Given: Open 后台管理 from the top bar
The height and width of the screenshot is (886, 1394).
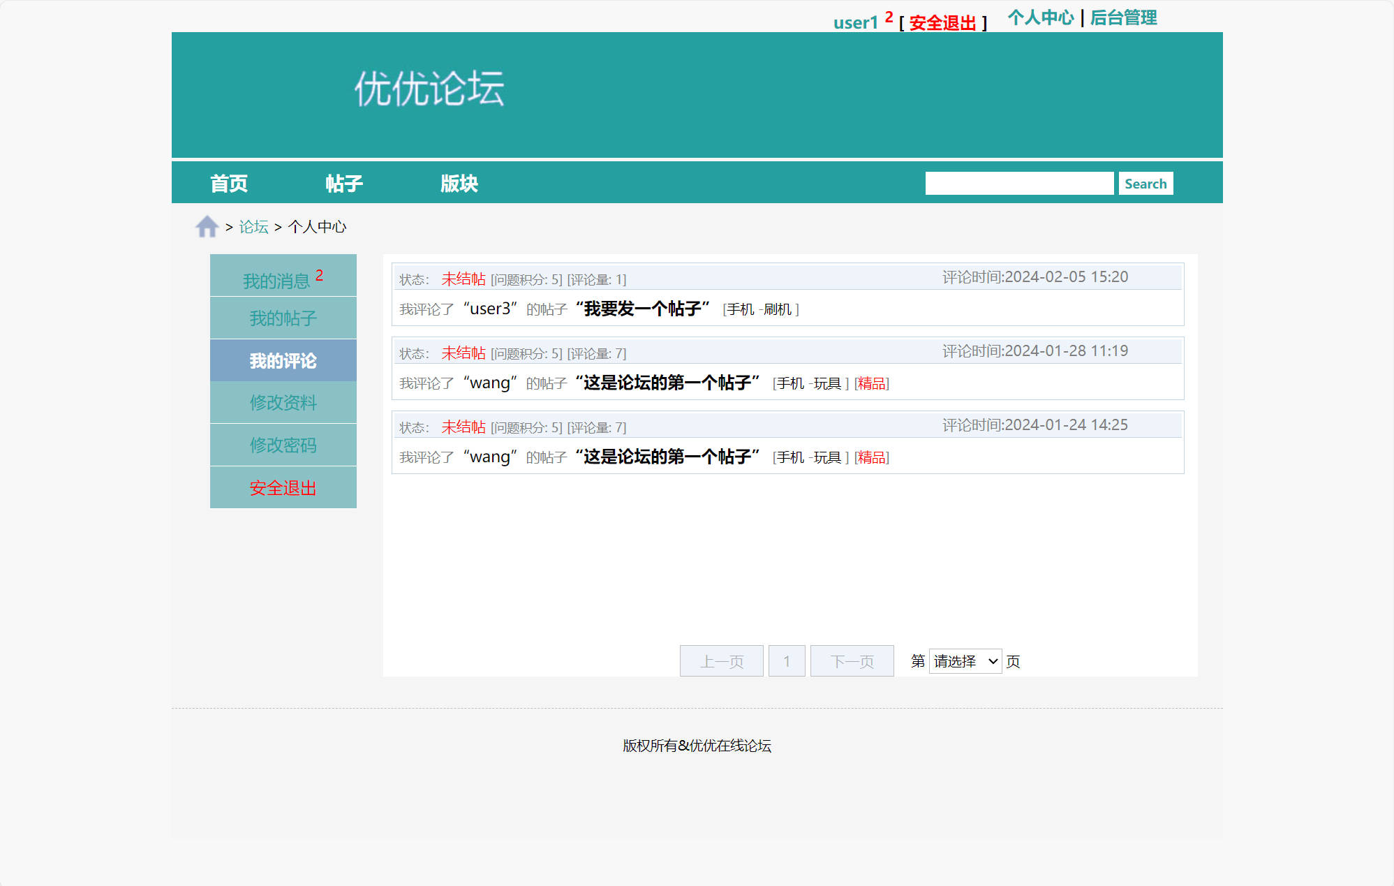Looking at the screenshot, I should point(1122,17).
